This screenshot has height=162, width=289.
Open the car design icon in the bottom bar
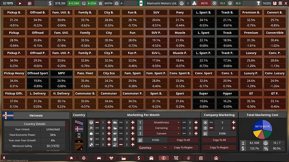[99, 158]
